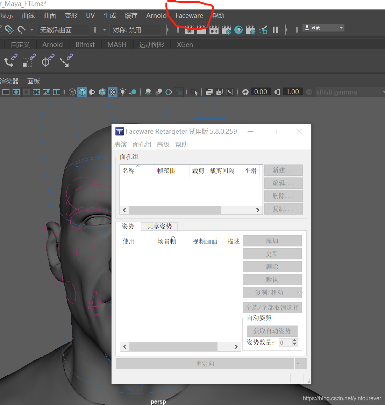
Task: Click shelf icon with dashed squares and link
Action: (29, 60)
